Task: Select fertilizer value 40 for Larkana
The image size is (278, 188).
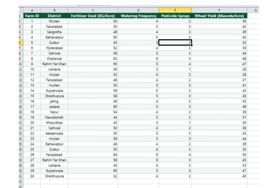Action: pyautogui.click(x=93, y=69)
